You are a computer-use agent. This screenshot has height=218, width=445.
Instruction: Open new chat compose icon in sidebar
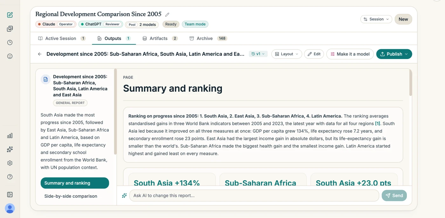[x=10, y=15]
